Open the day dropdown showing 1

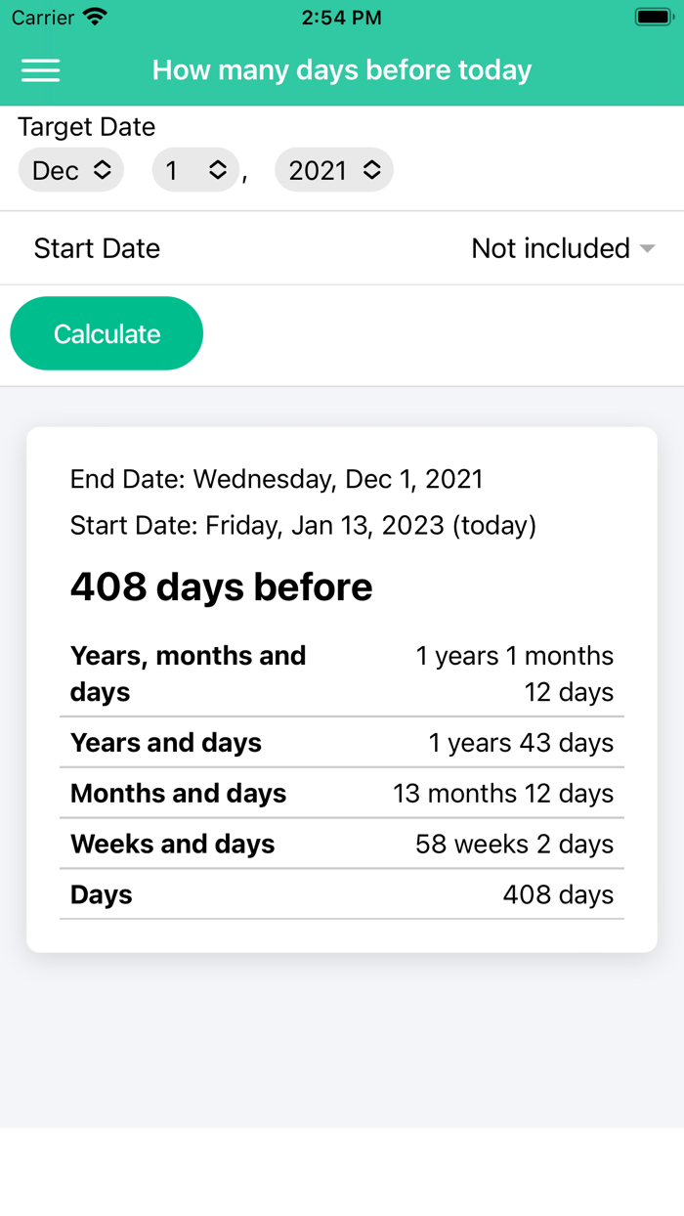click(194, 169)
